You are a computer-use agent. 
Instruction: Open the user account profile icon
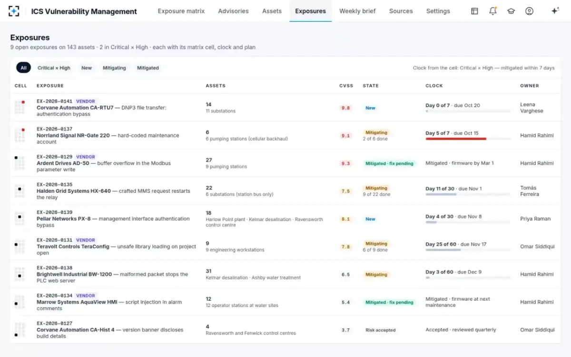[529, 11]
